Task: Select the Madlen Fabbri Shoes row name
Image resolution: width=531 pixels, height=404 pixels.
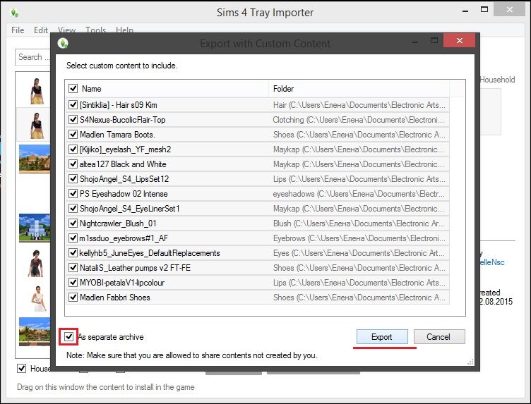Action: click(x=115, y=298)
